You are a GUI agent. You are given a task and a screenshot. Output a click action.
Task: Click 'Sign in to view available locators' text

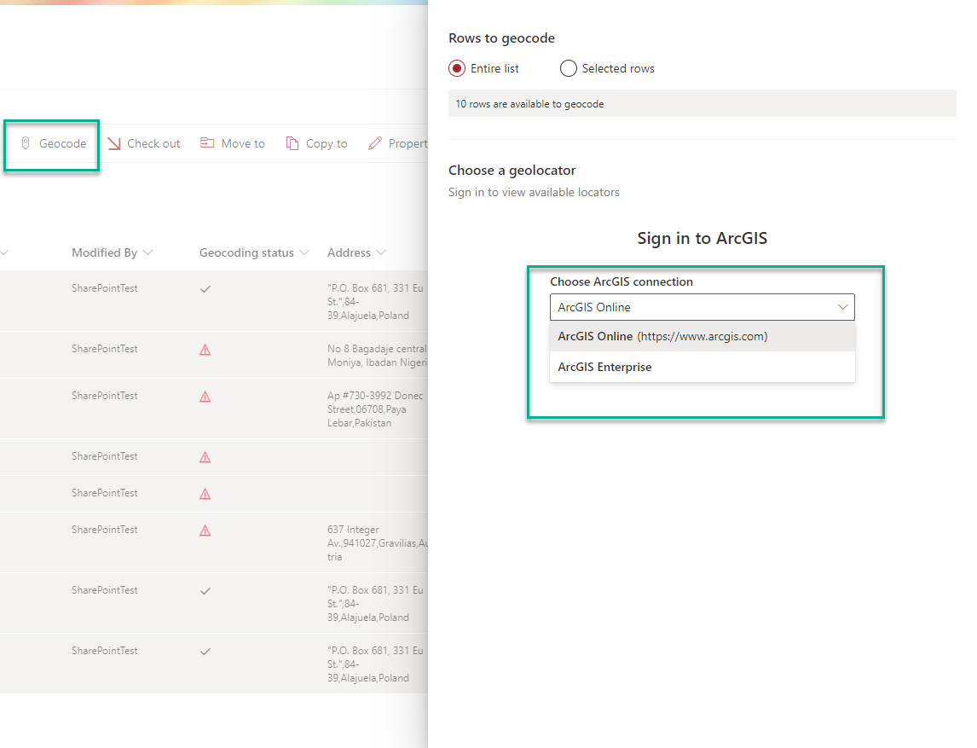click(x=534, y=192)
